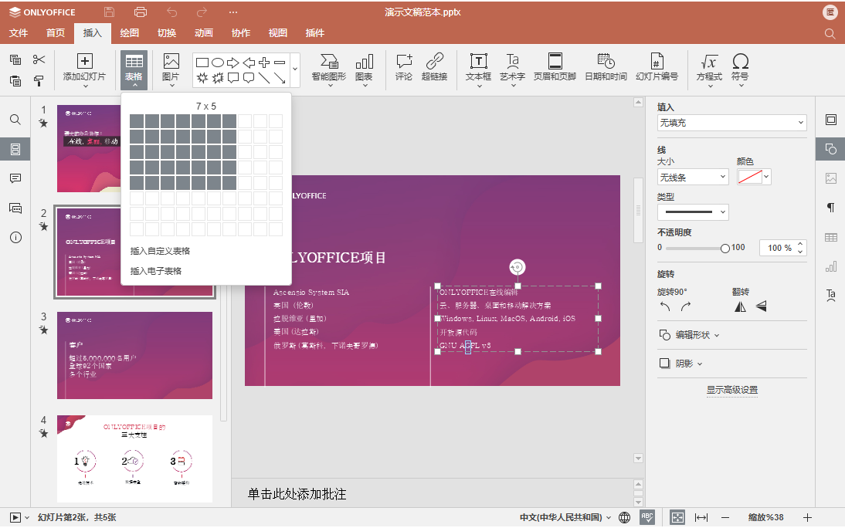Toggle the shape settings icon in right sidebar
This screenshot has width=845, height=528.
(x=831, y=149)
